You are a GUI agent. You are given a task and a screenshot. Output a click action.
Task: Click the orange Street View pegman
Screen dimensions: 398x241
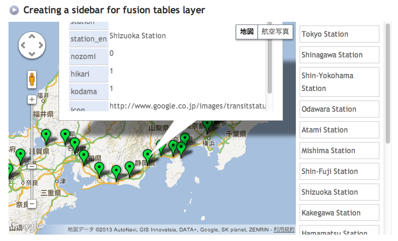coord(32,79)
